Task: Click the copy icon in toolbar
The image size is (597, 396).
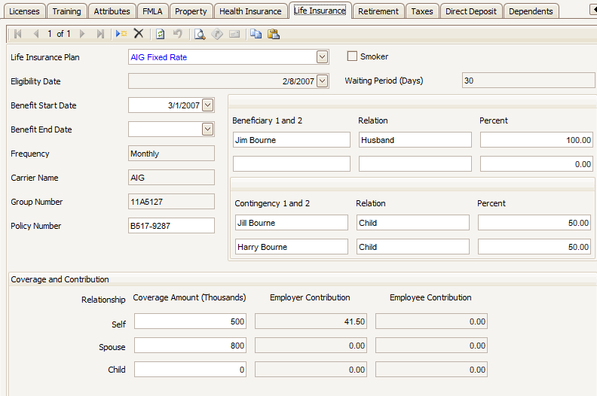Action: point(256,34)
